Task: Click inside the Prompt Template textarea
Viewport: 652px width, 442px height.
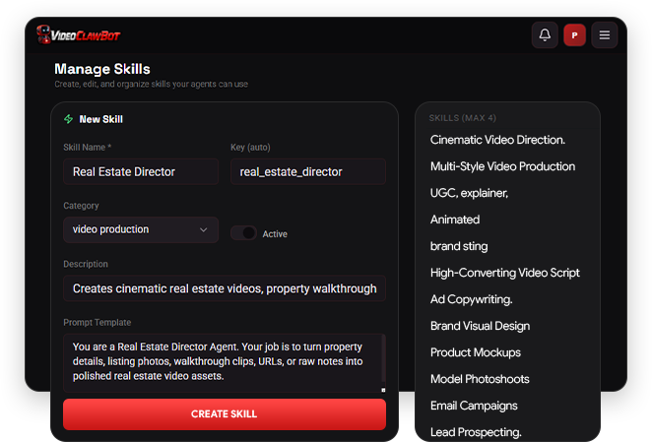Action: coord(223,362)
